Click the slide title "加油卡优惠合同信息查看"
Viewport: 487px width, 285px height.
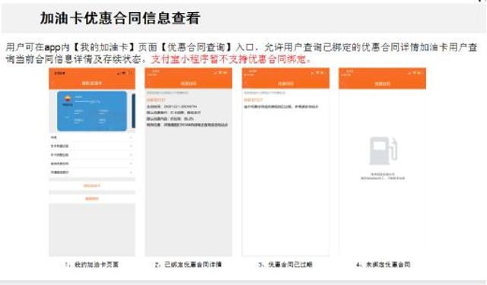pyautogui.click(x=120, y=18)
